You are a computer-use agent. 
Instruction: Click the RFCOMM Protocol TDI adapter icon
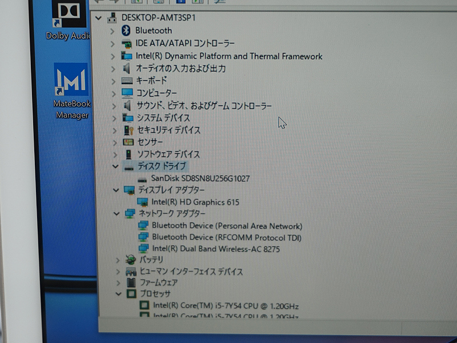coord(143,237)
